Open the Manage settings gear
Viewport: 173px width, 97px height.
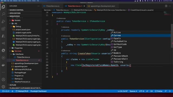3,87
